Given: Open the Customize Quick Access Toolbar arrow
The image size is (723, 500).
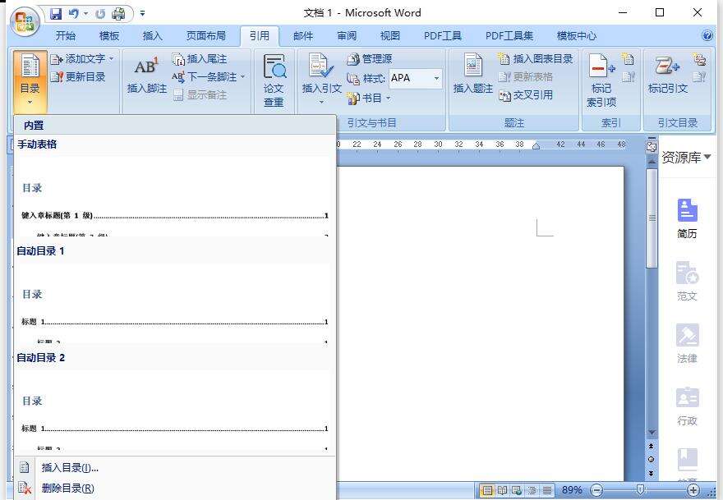Looking at the screenshot, I should click(142, 14).
